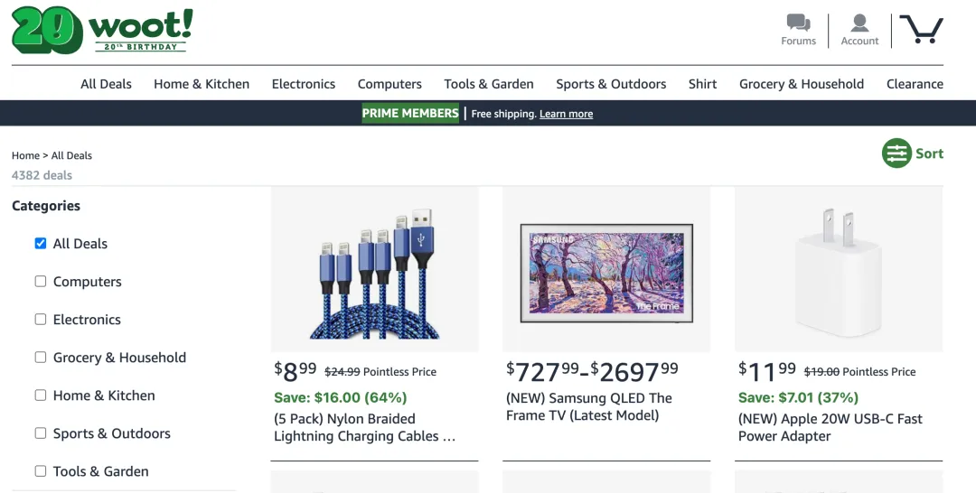Open the Shirt navigation item
This screenshot has height=493, width=976.
[x=703, y=84]
